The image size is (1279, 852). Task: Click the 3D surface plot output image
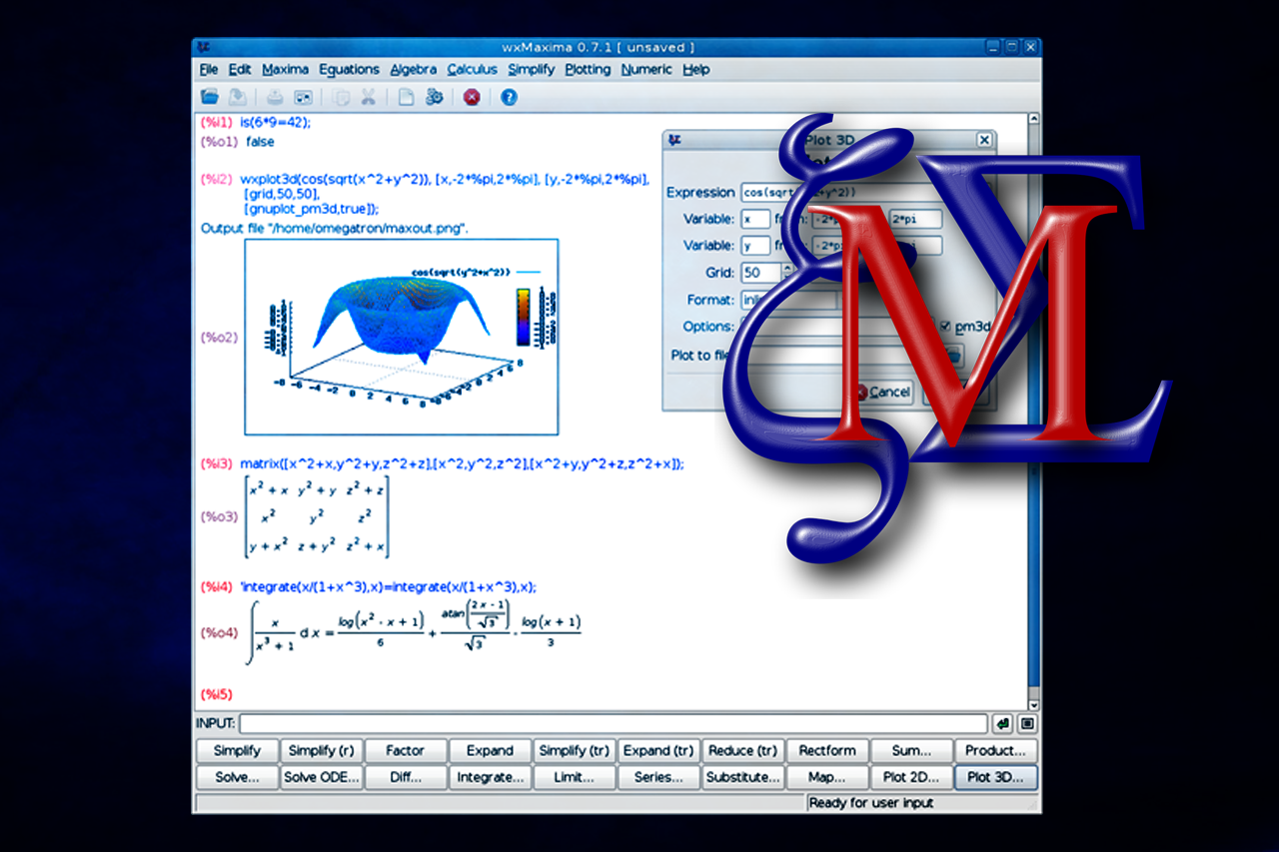click(x=401, y=337)
